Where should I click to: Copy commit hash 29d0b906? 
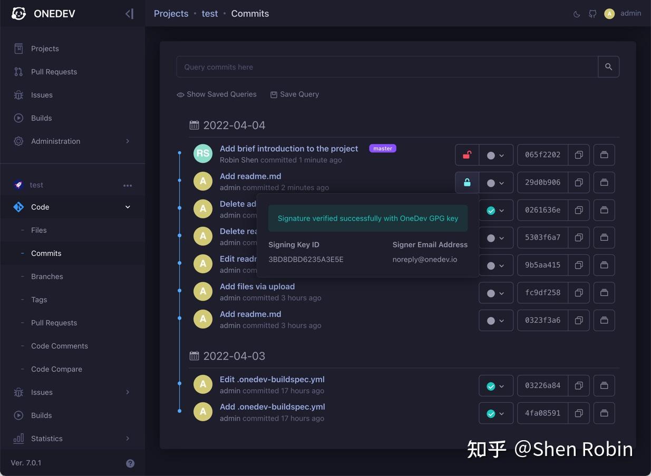pyautogui.click(x=578, y=183)
